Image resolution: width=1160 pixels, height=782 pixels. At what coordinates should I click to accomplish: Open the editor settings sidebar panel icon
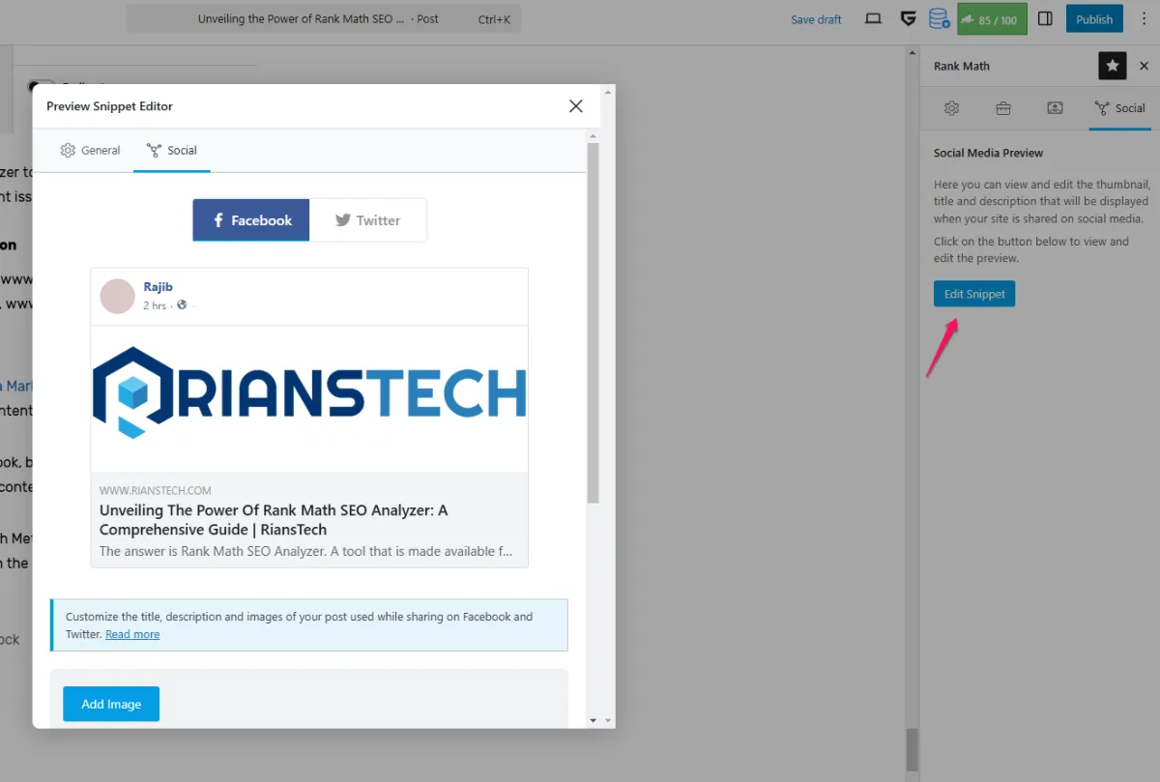point(1045,18)
